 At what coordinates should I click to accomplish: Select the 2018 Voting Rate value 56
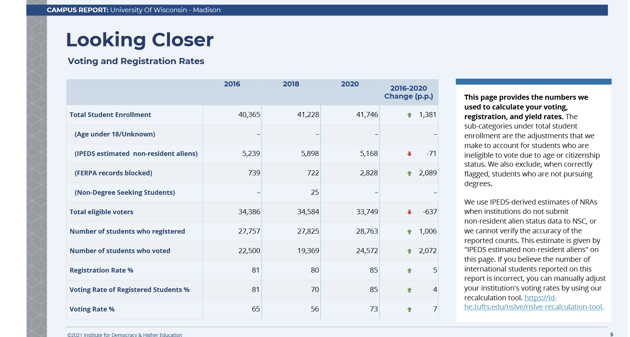(315, 309)
